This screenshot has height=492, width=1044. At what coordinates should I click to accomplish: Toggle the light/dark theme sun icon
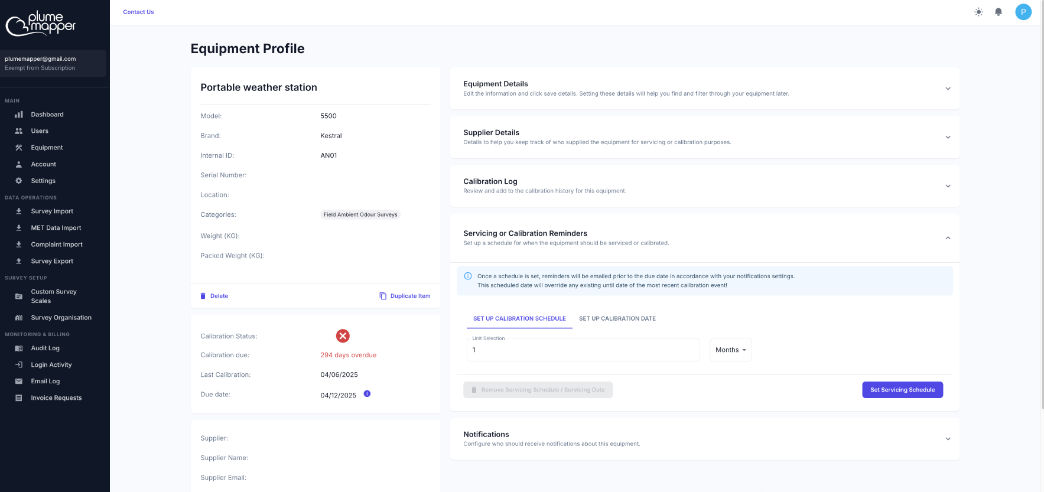[978, 12]
